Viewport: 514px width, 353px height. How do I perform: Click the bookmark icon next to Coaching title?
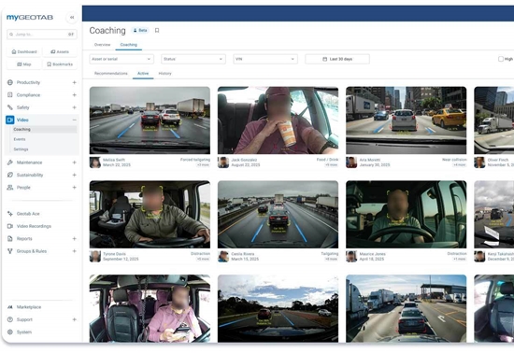coord(157,31)
